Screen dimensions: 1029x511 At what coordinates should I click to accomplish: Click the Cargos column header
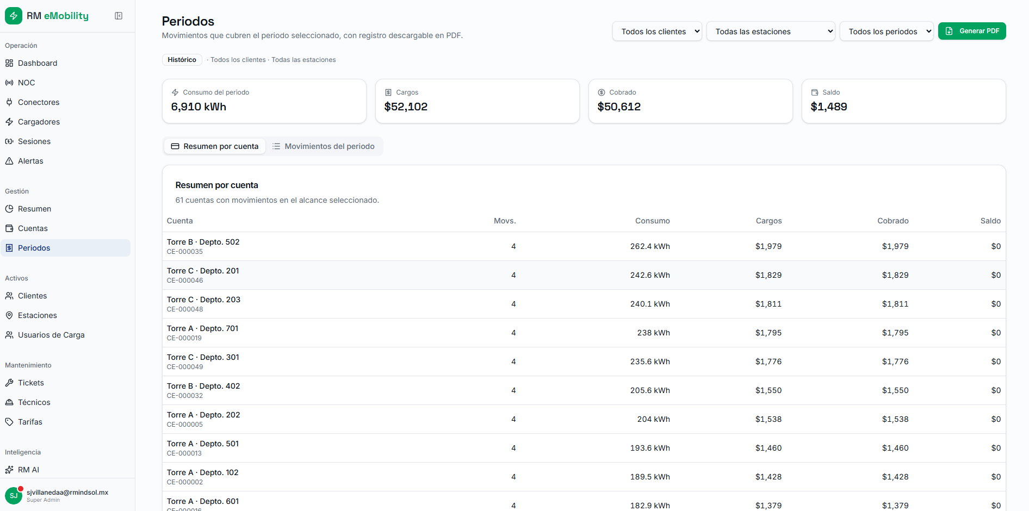[x=768, y=221]
